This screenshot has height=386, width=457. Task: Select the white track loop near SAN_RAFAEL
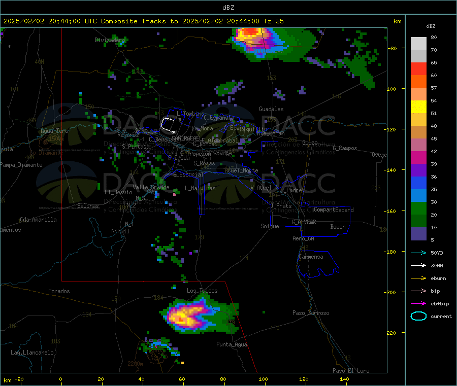pos(168,125)
